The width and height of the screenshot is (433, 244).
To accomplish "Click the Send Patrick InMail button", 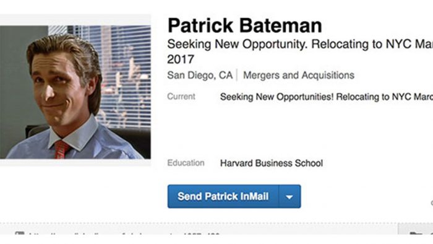I will coord(223,196).
